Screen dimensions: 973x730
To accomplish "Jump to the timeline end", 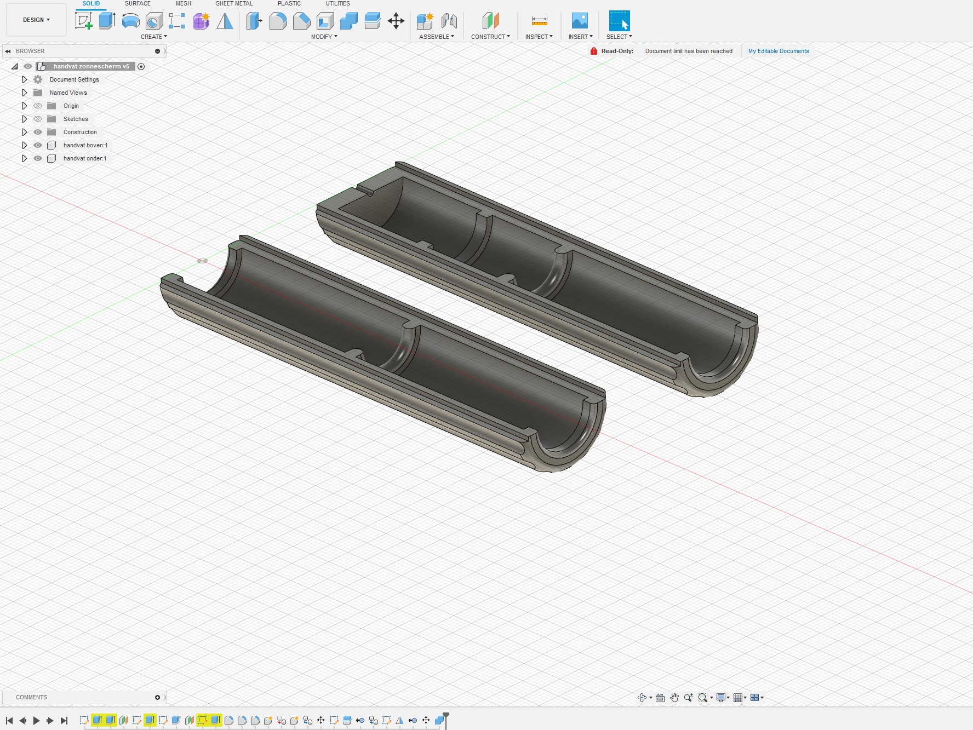I will [64, 721].
